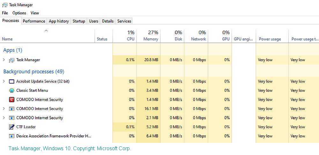This screenshot has height=155, width=319.
Task: Select COMODO Internet Security using 1.4 MB
Action: (159, 100)
